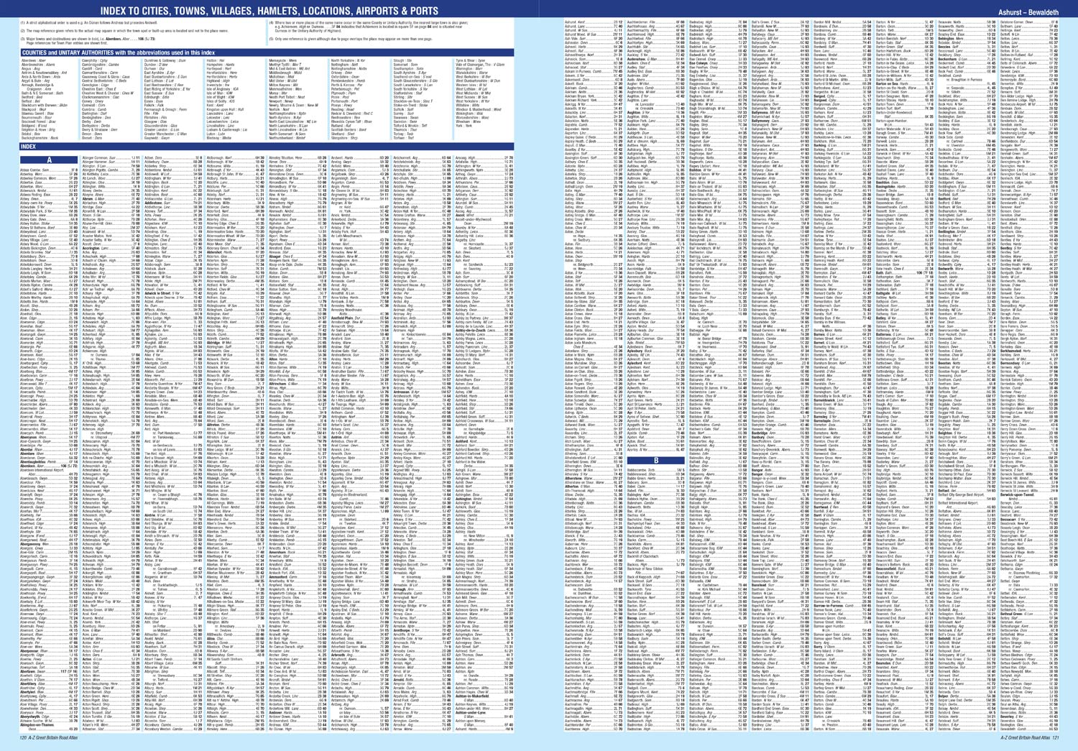Select 'Slough : Slo' abbreviation entry
This screenshot has height=751, width=1078.
[402, 60]
